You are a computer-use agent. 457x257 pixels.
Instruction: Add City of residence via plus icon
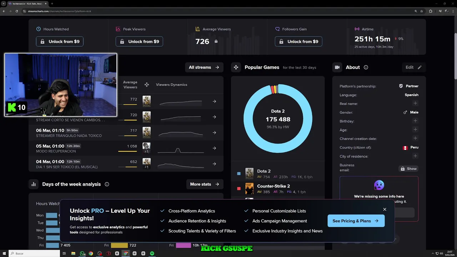click(415, 156)
